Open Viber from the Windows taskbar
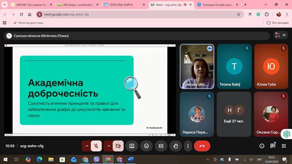This screenshot has height=164, width=292. [x=96, y=159]
